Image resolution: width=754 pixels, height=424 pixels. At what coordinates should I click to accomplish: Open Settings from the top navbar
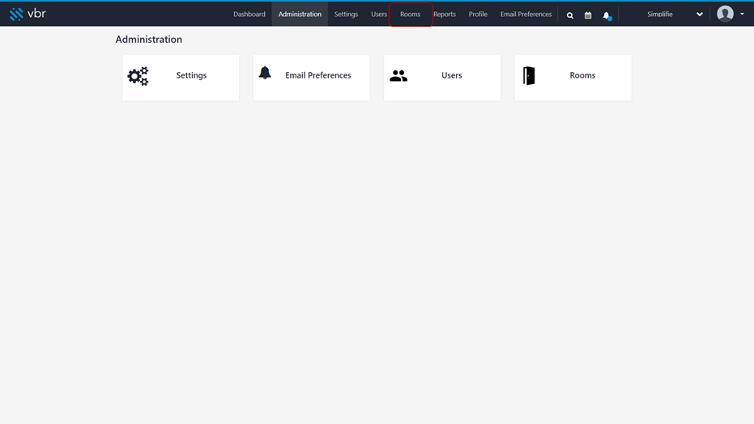tap(347, 15)
